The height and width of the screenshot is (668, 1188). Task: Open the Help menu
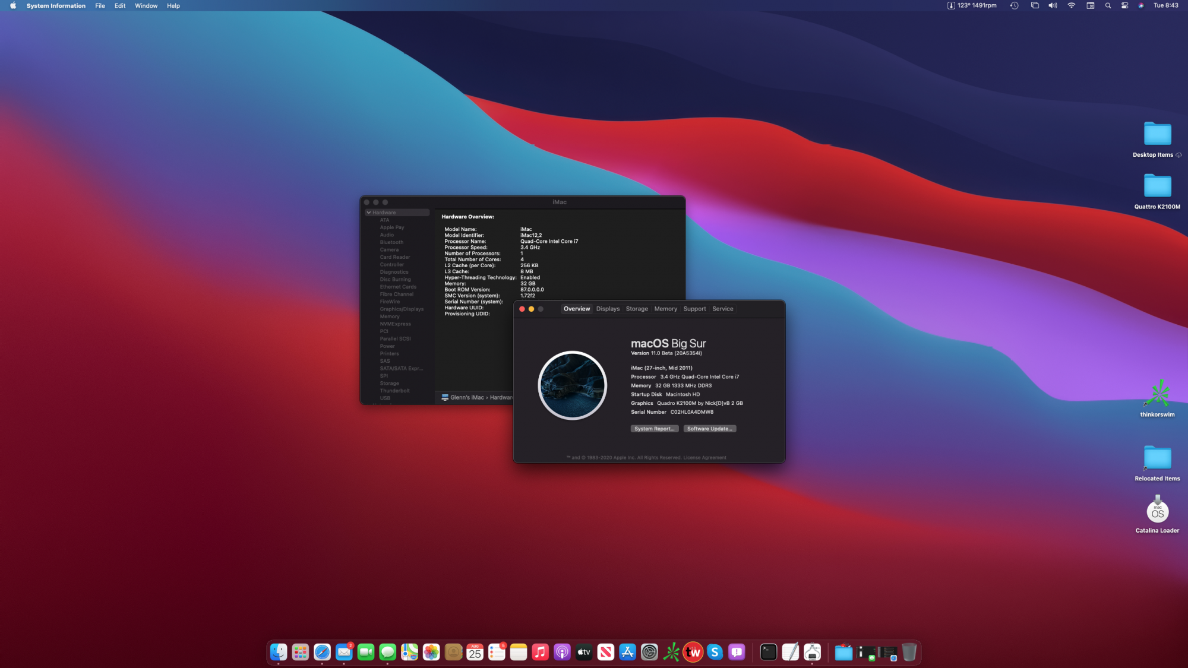click(173, 5)
